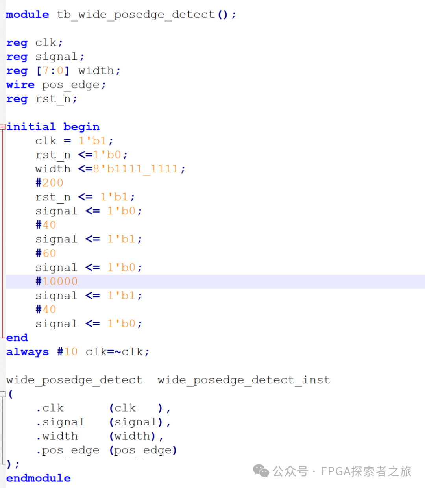
Task: Click the .clk port connection line
Action: 103,408
